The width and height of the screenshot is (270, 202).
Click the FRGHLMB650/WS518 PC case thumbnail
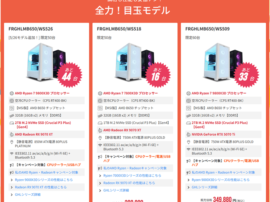135,62
